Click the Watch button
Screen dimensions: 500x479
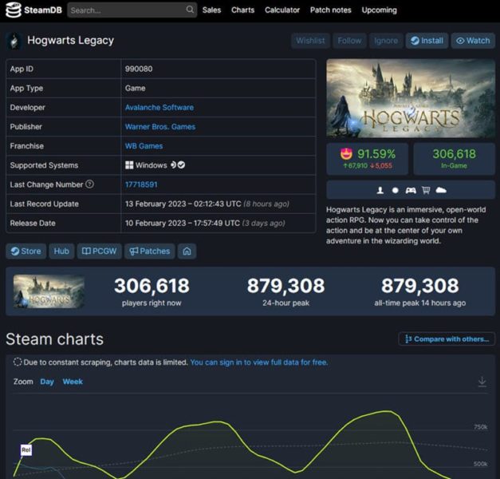[473, 41]
